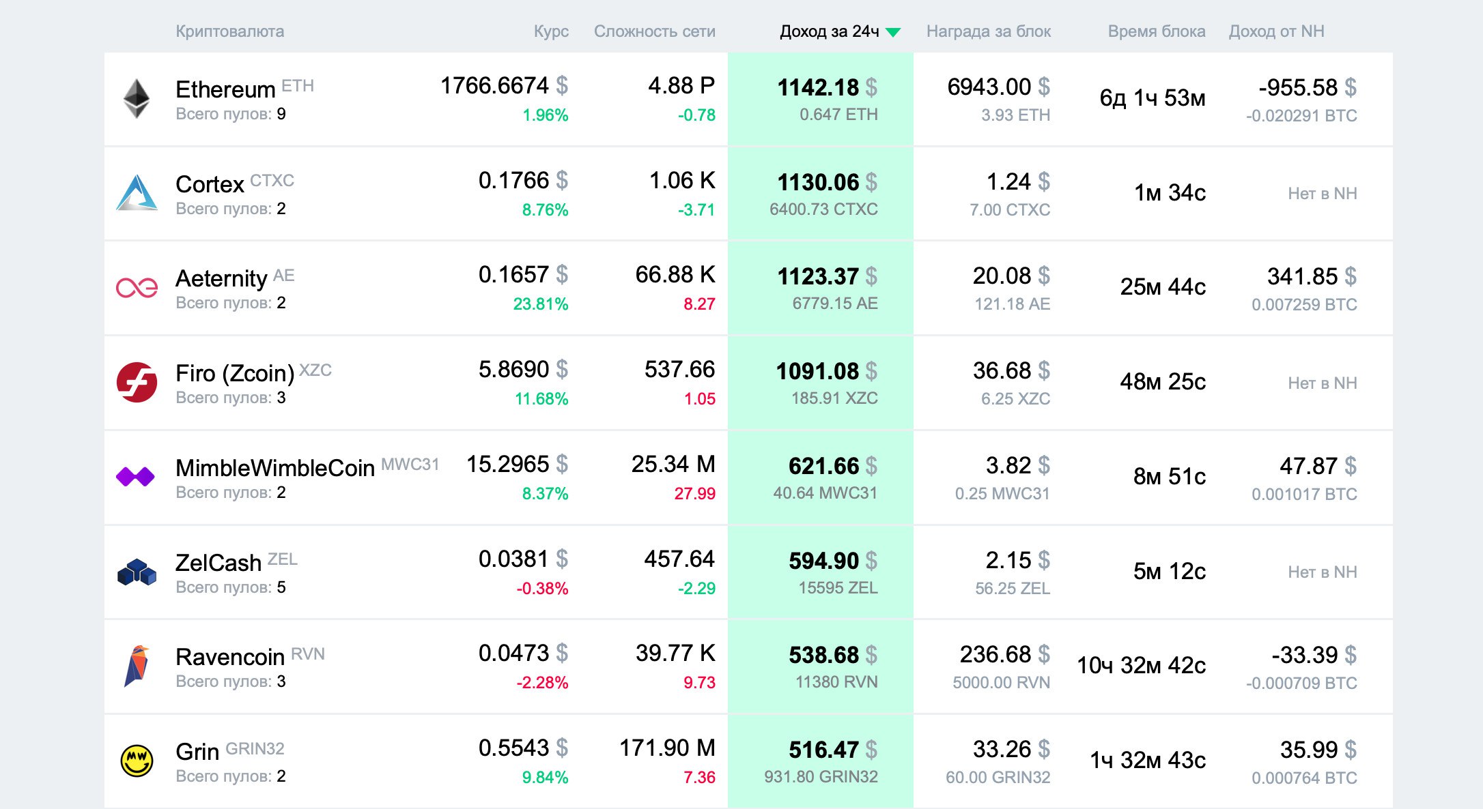Open the Aeternity coin link
Screen dimensions: 1483x809
[x=221, y=278]
